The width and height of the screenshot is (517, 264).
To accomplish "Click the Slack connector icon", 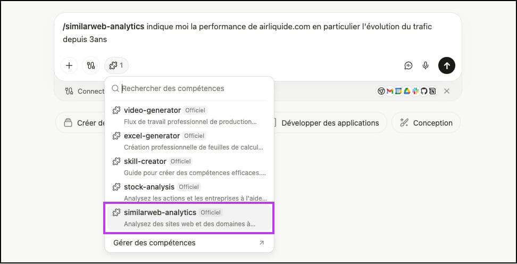I will [415, 91].
